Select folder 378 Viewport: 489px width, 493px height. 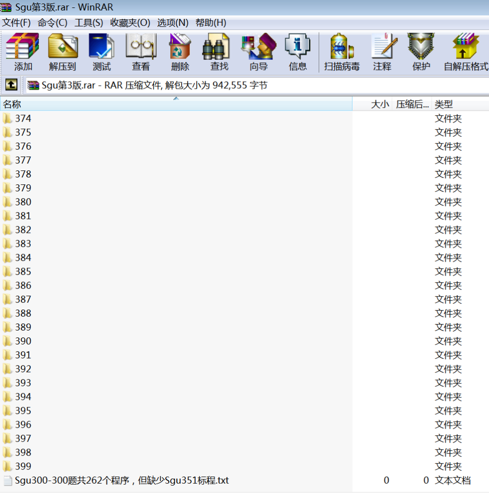(x=23, y=174)
